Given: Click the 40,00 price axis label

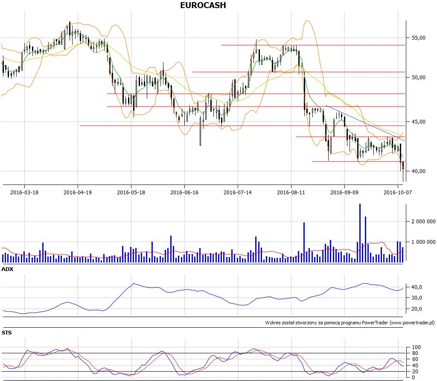Looking at the screenshot, I should pos(419,171).
